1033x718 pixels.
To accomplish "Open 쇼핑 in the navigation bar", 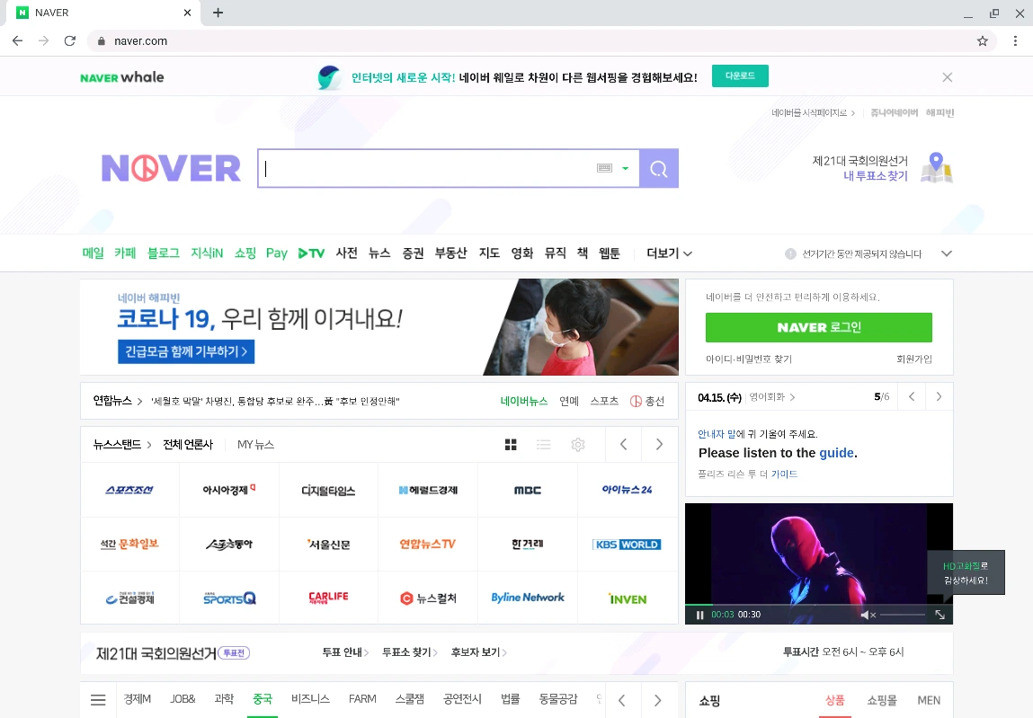I will (245, 253).
